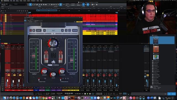The height and width of the screenshot is (100, 177).
Task: Open Finder from the Dock
Action: [x=4, y=98]
